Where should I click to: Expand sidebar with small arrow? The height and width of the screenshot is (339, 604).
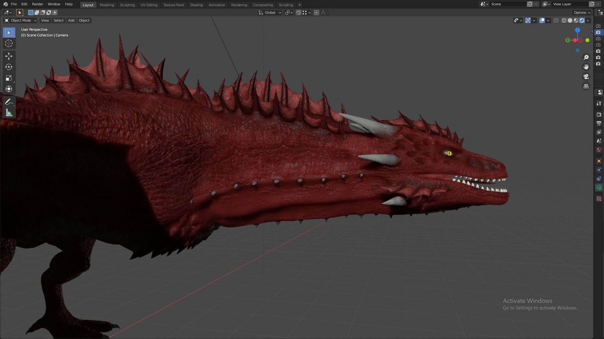tap(592, 31)
